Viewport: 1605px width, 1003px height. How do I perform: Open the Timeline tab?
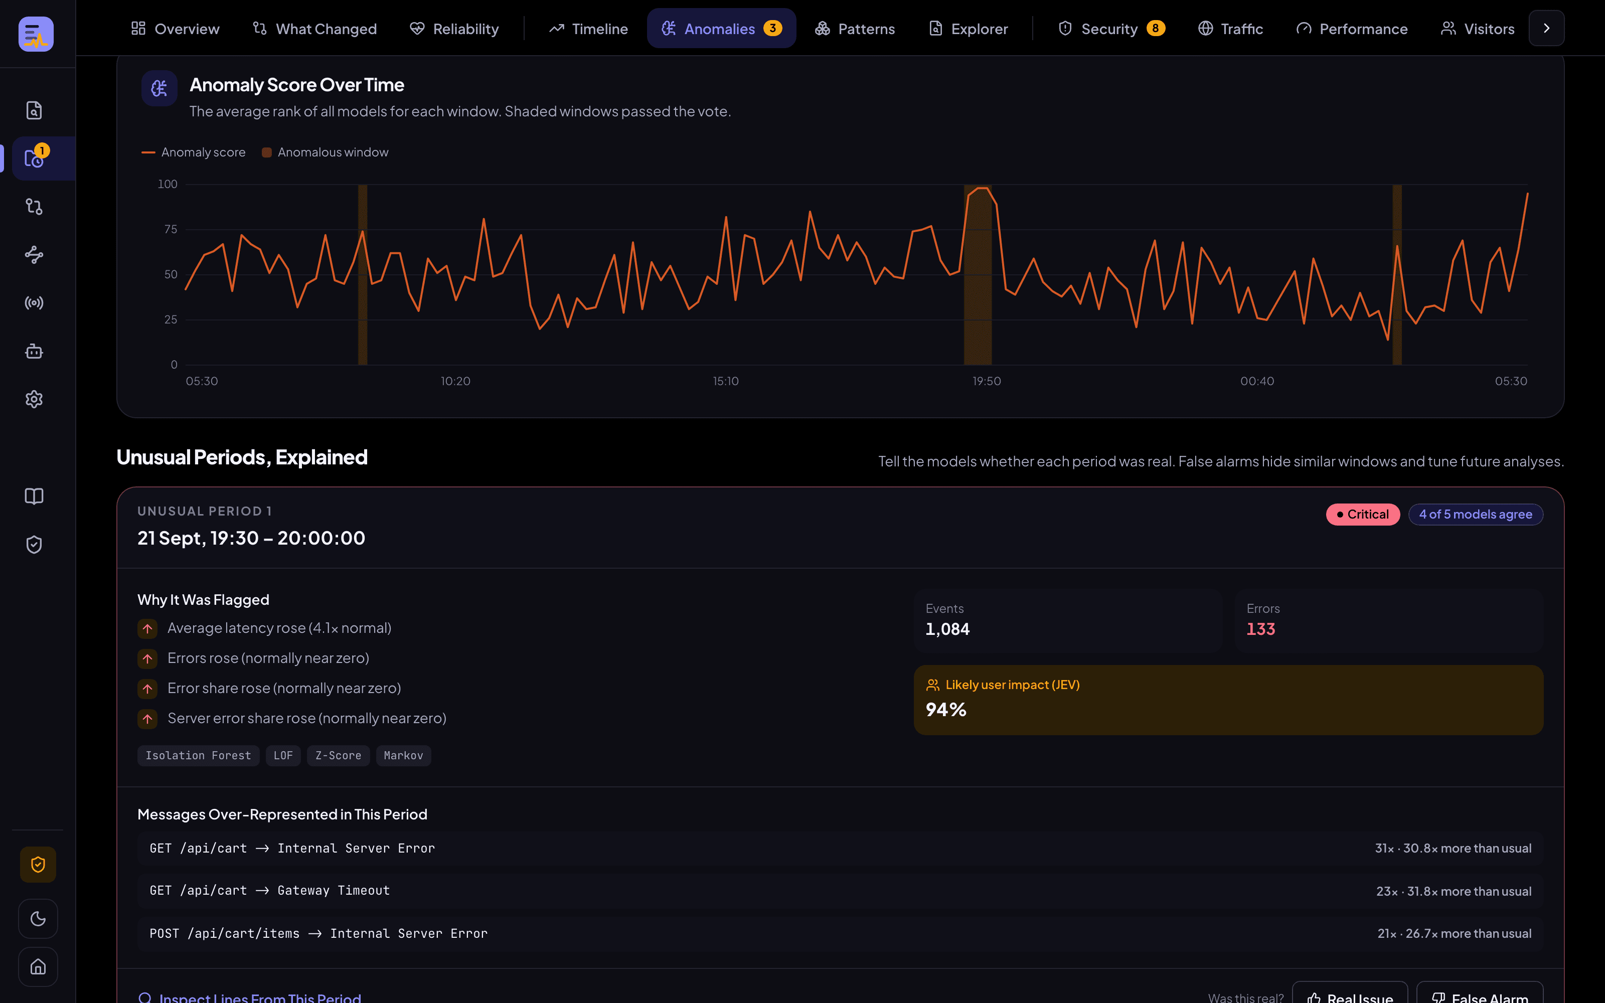588,29
